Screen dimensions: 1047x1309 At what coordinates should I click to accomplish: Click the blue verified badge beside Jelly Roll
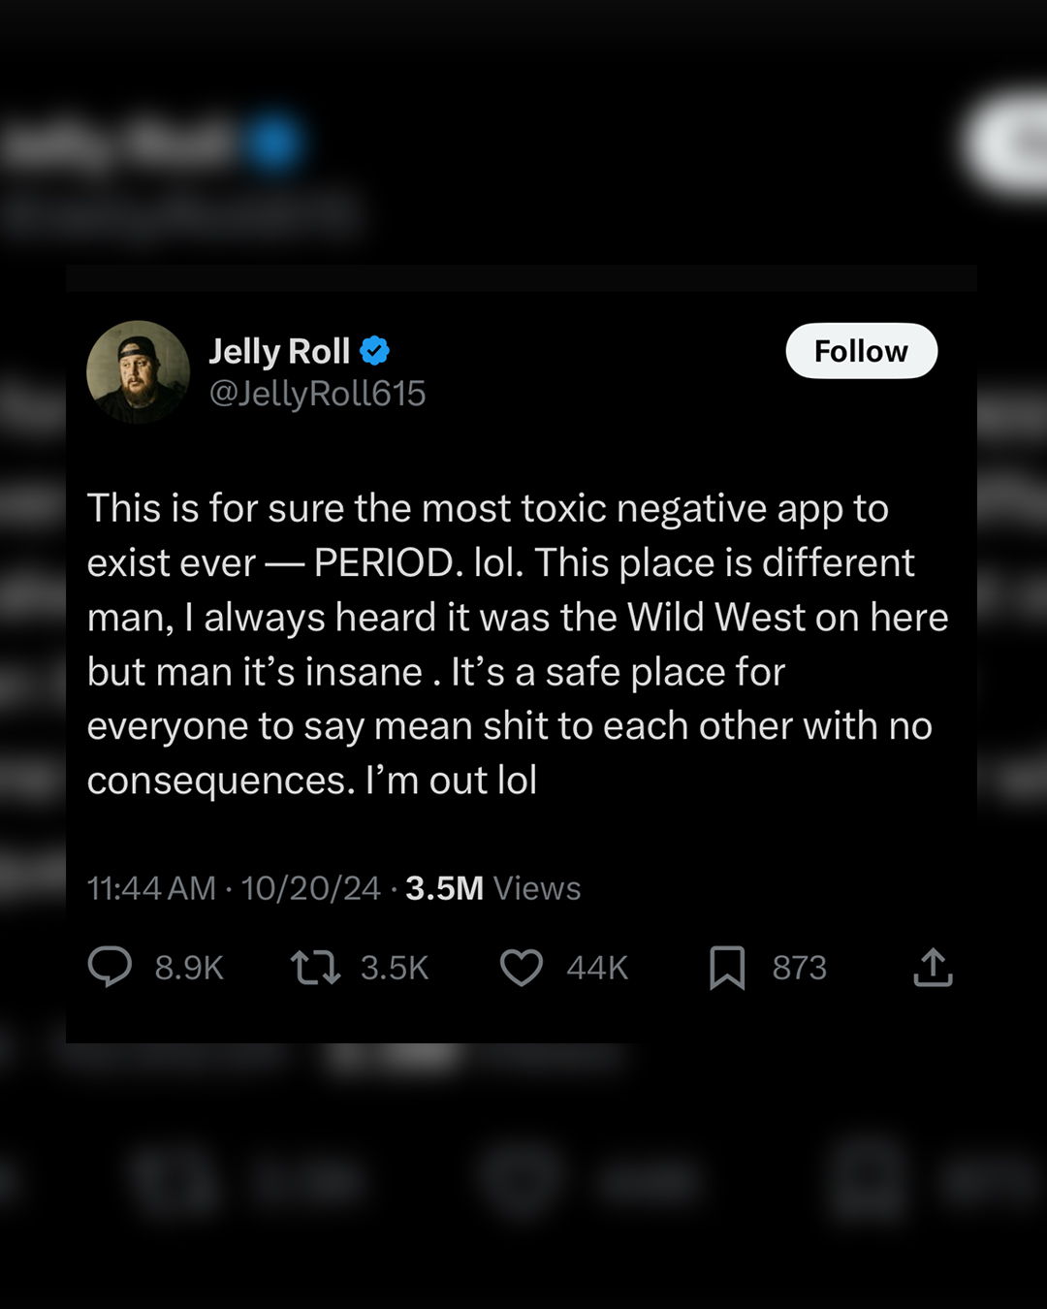375,351
